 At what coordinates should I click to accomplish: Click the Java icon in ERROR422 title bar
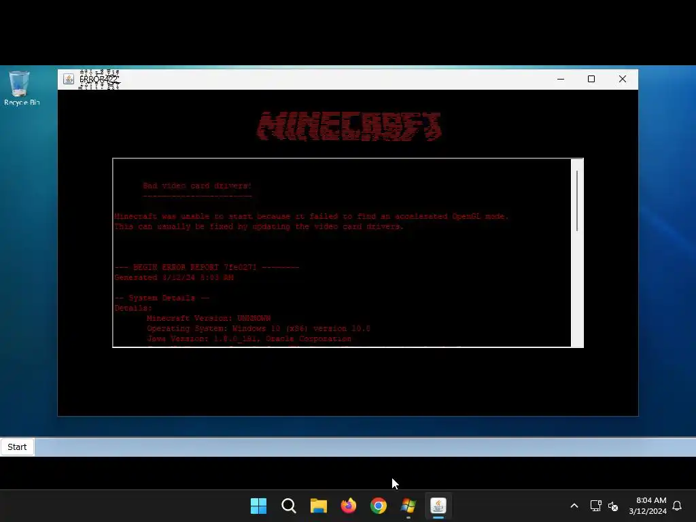point(69,79)
